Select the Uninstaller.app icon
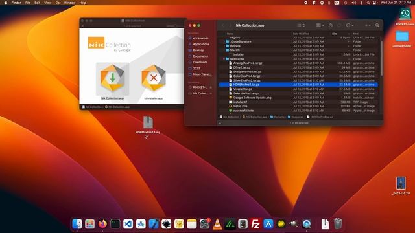Screen dimensions: 415x233 tap(154, 78)
